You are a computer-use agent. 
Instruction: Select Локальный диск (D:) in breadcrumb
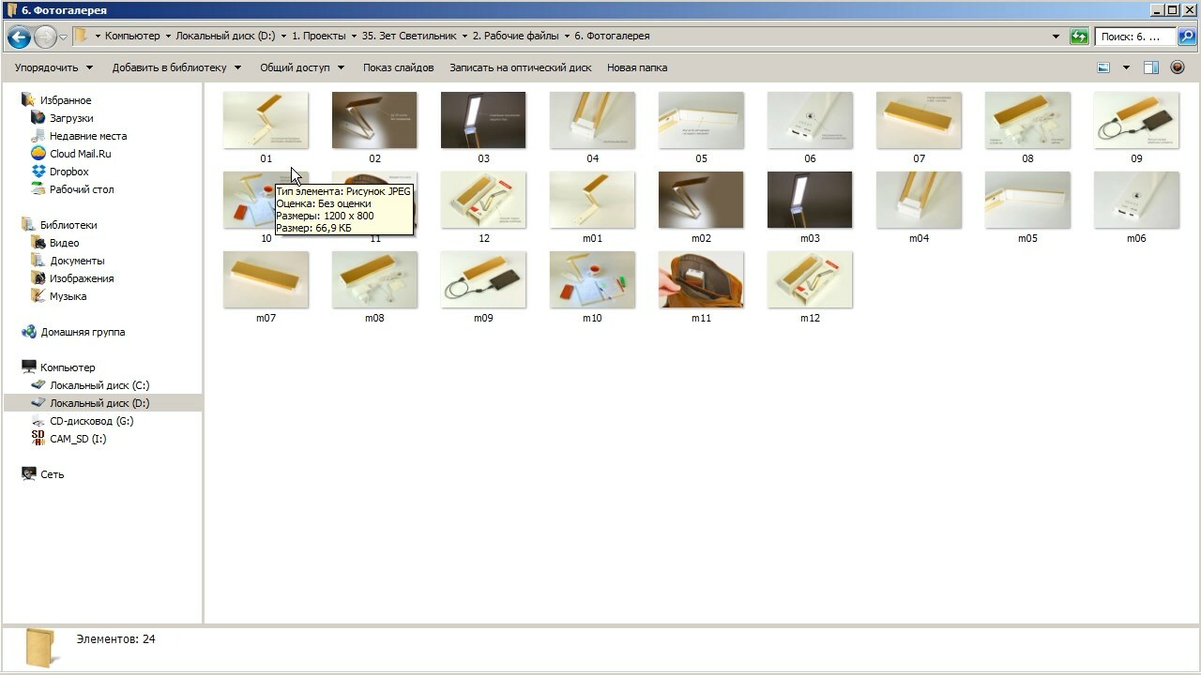click(225, 36)
